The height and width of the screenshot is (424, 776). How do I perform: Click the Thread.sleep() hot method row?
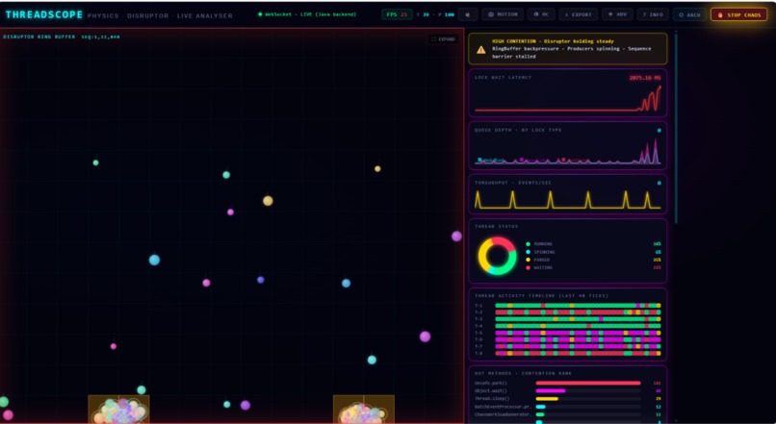tap(568, 399)
